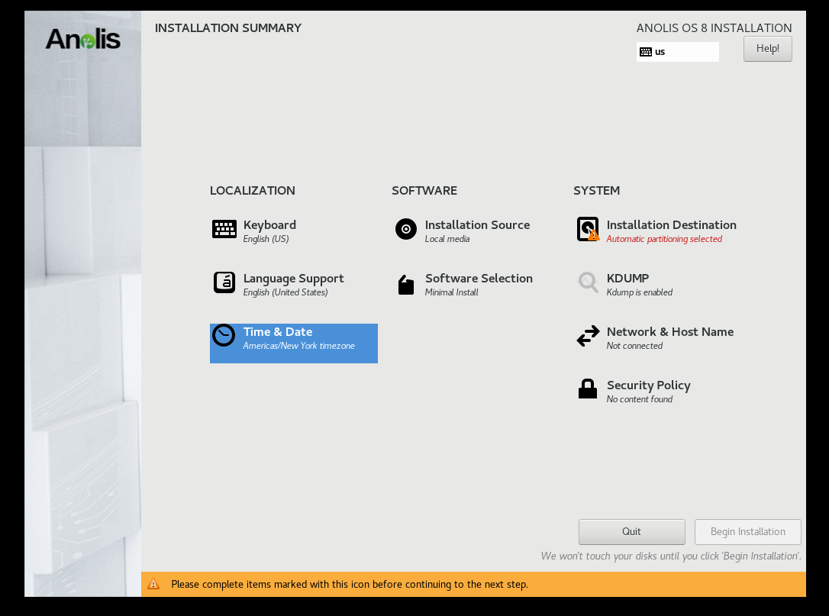
Task: Open the Keyboard English (US) label
Action: pyautogui.click(x=266, y=239)
